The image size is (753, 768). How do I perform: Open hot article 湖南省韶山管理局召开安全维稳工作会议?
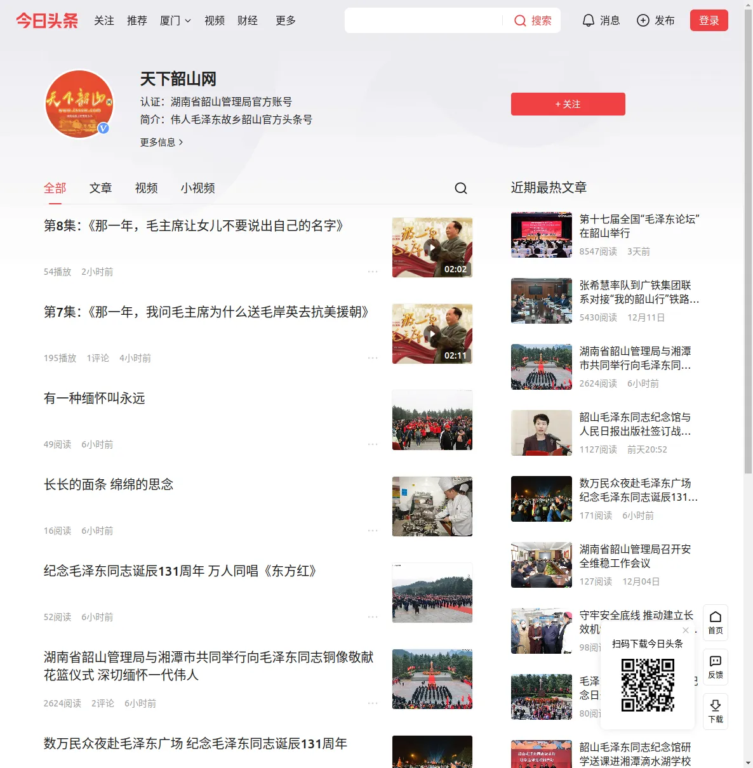636,556
